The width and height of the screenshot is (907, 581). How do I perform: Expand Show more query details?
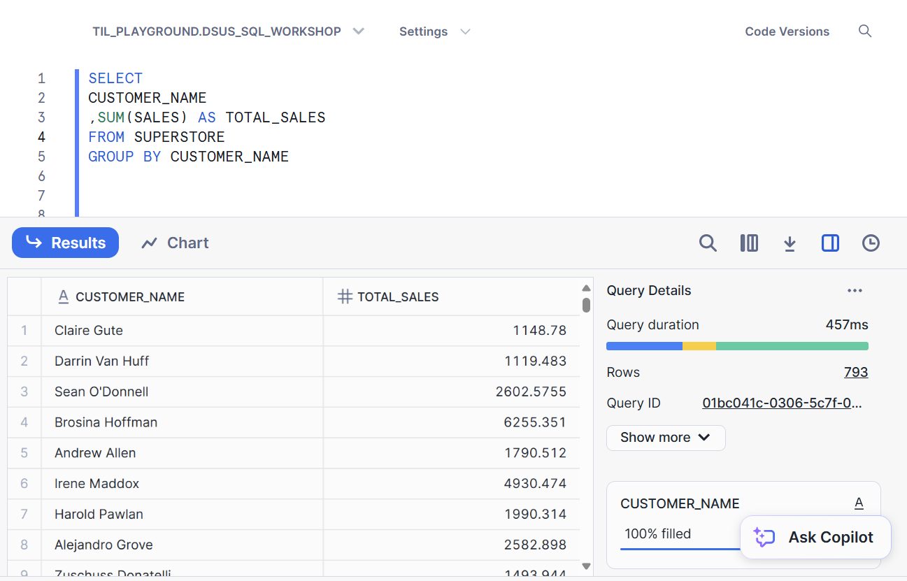tap(665, 438)
